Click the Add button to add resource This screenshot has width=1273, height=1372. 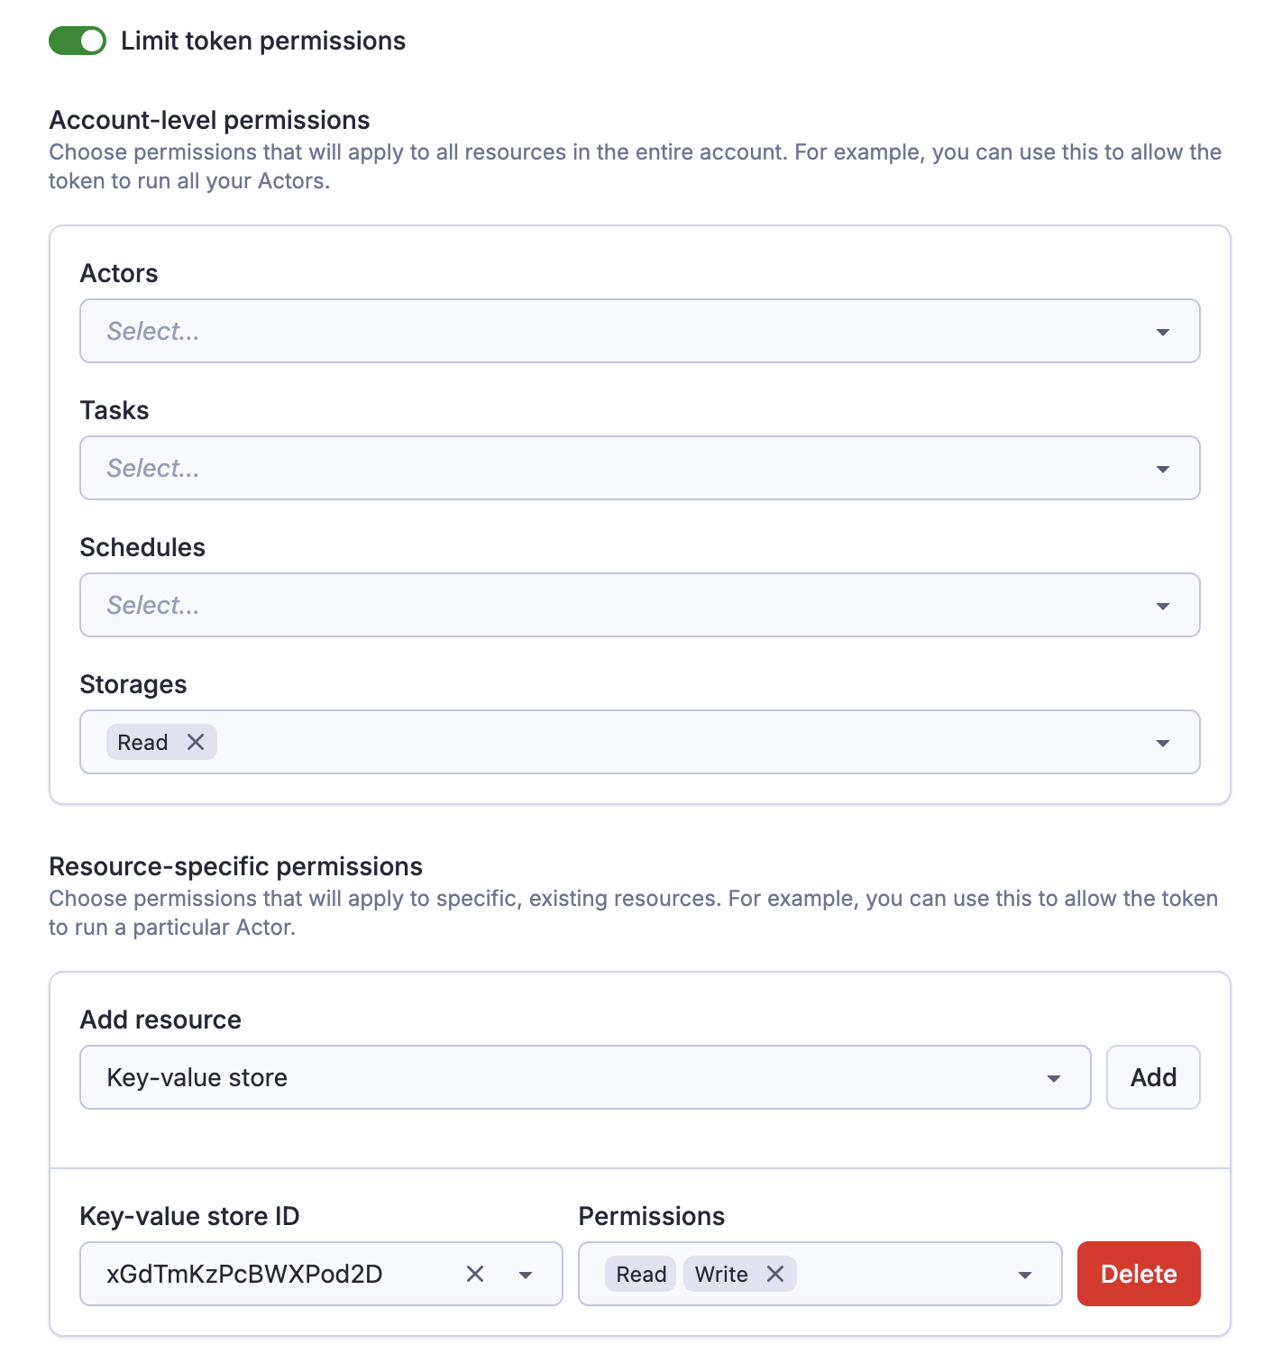tap(1153, 1077)
